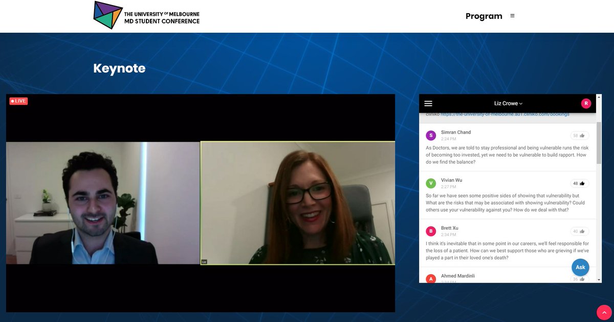Click Vivian Wu's green avatar
This screenshot has height=322, width=614.
[x=431, y=183]
